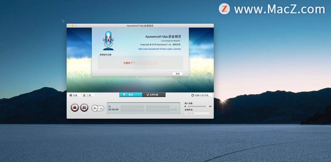Pause the recording
331x162 pixels.
84,108
